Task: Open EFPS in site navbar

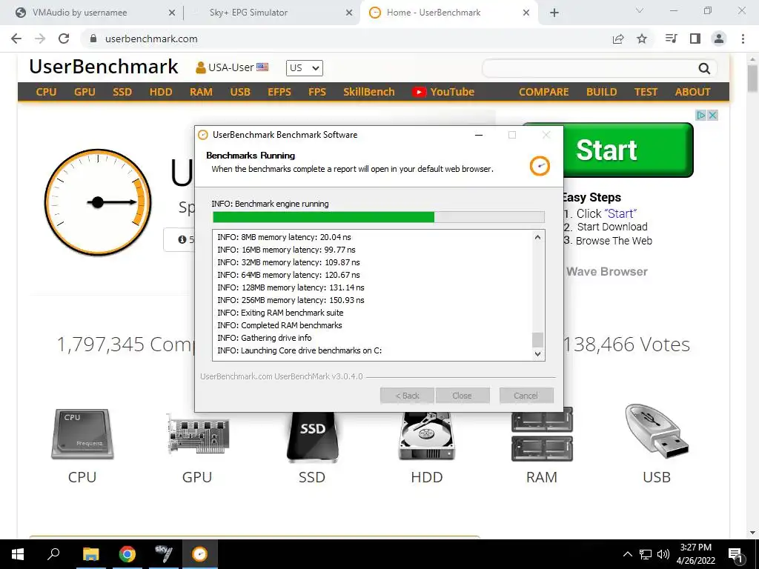Action: (x=279, y=92)
